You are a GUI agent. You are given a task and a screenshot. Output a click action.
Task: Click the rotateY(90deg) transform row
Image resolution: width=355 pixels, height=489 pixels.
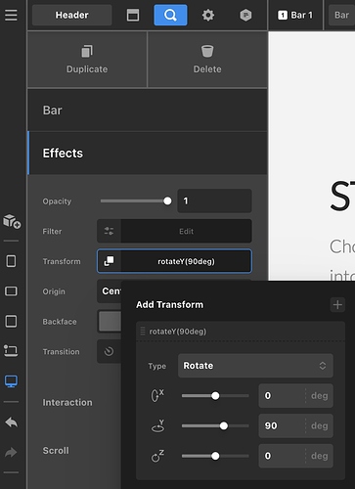pyautogui.click(x=241, y=332)
